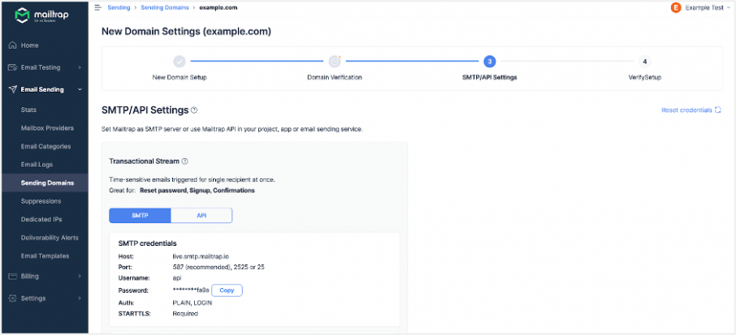This screenshot has width=736, height=335.
Task: Copy the SMTP password
Action: pyautogui.click(x=227, y=290)
